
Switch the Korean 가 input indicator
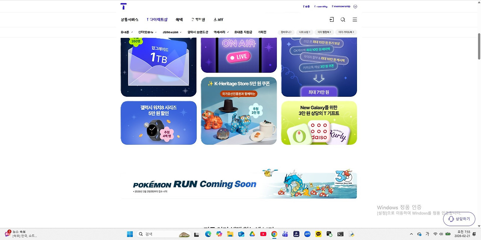click(x=427, y=234)
